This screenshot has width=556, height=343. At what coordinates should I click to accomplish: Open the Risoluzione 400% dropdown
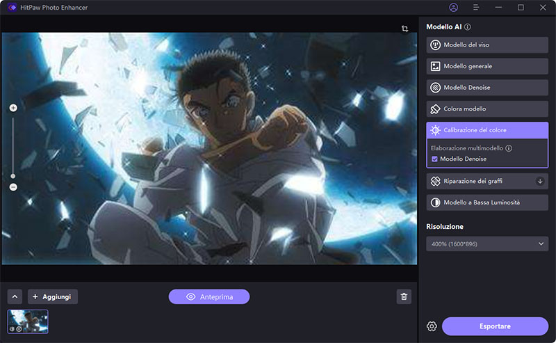[487, 244]
